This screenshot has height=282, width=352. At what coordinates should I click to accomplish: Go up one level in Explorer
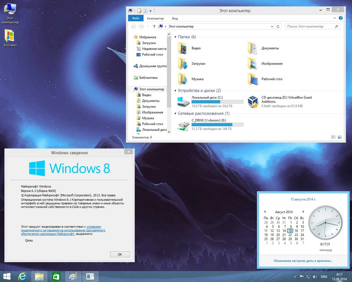[x=154, y=26]
